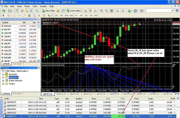Open the File menu
Viewport: 180px width, 118px height.
(x=6, y=6)
